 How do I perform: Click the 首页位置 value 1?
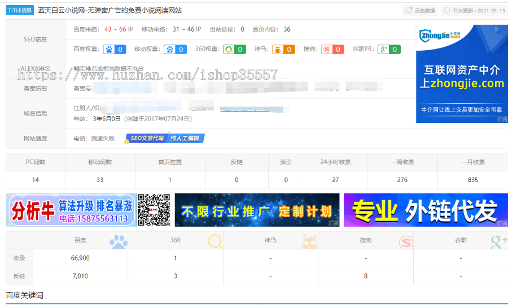[x=170, y=180]
